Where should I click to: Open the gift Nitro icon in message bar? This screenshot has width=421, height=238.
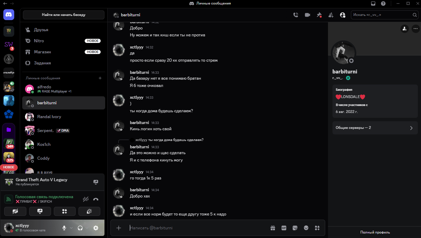pos(273,228)
